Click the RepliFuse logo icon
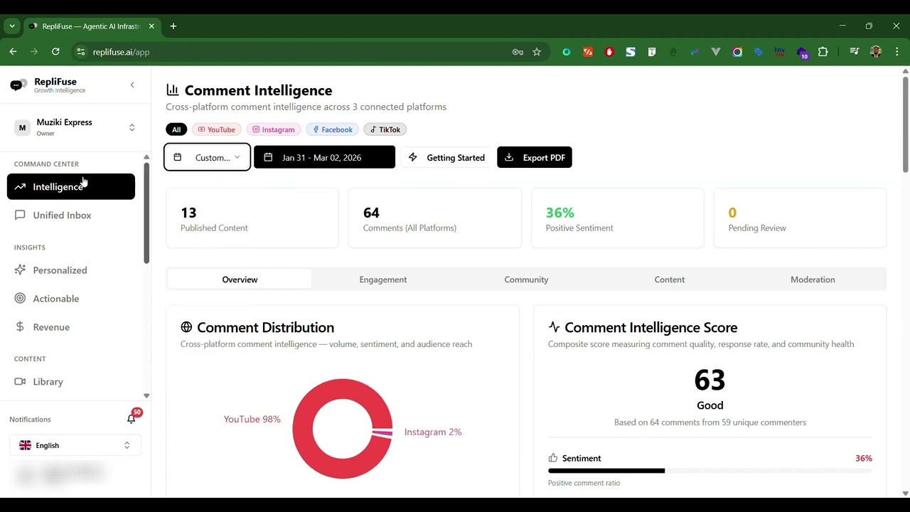This screenshot has width=910, height=512. 19,85
